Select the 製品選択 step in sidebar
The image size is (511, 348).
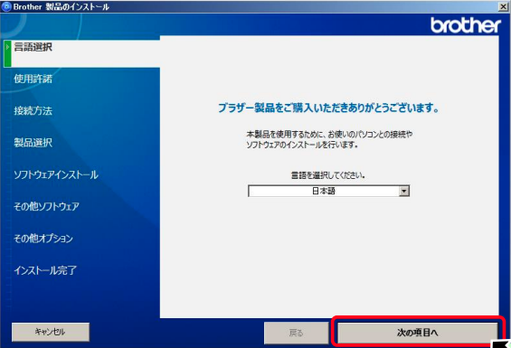[33, 143]
